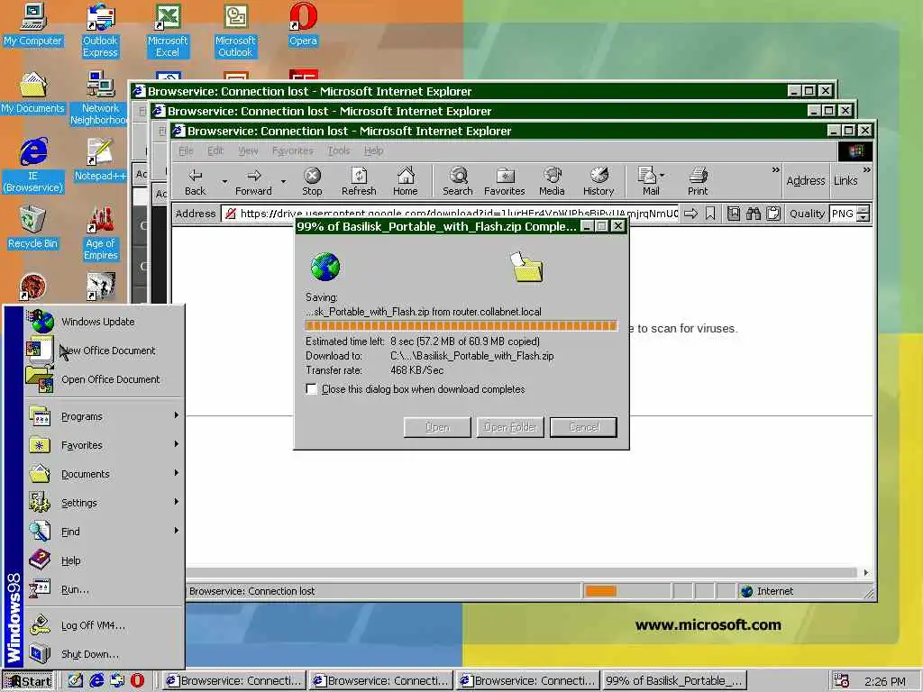Screen dimensions: 923x692
Task: Open the Tools menu
Action: click(x=339, y=150)
